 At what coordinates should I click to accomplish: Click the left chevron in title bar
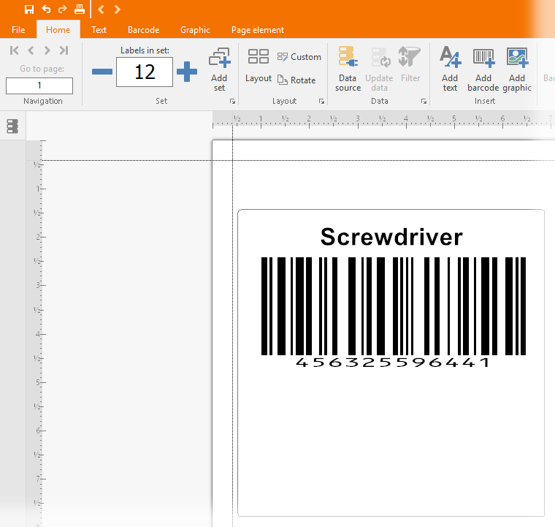pyautogui.click(x=101, y=10)
